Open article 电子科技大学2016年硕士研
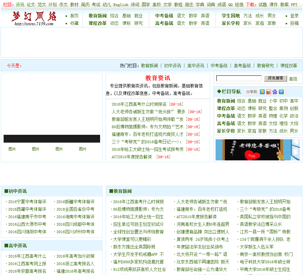This screenshot has height=275, width=303. [265, 262]
